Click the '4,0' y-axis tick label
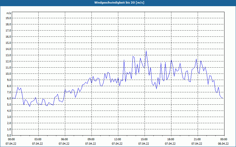The width and height of the screenshot is (236, 147). point(9,111)
